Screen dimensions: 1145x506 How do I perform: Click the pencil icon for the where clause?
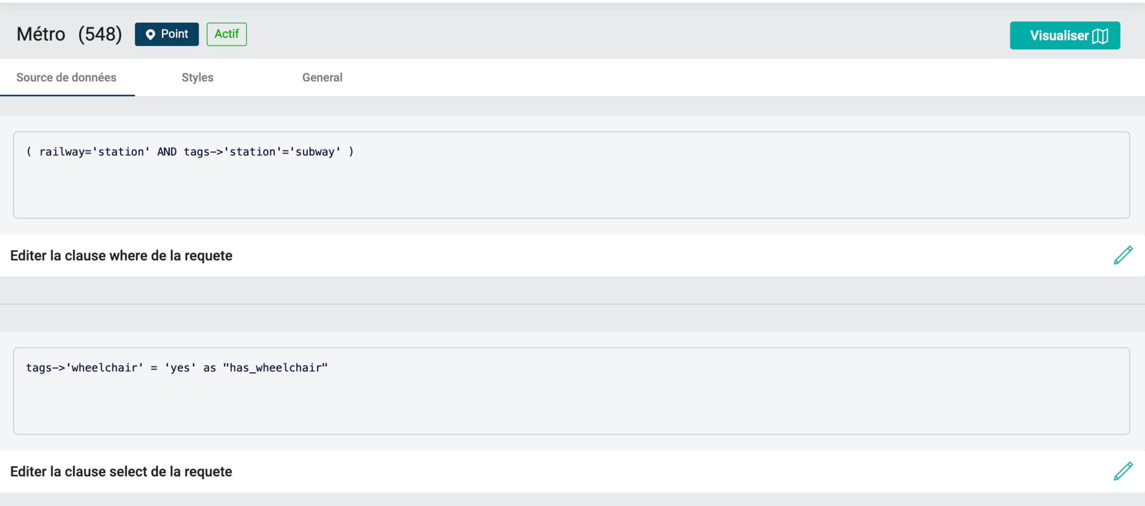(x=1123, y=256)
